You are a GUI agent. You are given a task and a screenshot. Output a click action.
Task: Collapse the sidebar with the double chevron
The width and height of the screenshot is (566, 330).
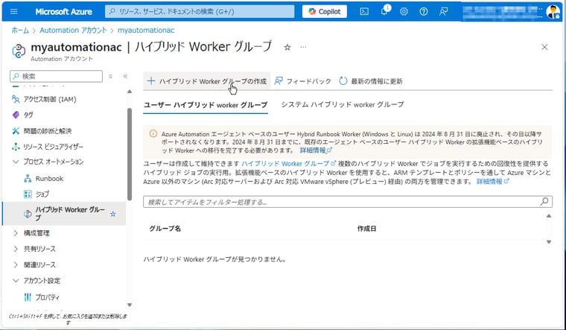(125, 76)
